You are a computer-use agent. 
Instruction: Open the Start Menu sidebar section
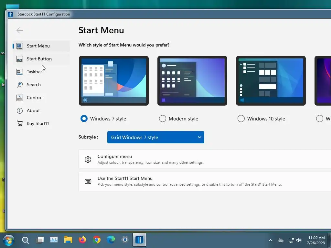[41, 46]
